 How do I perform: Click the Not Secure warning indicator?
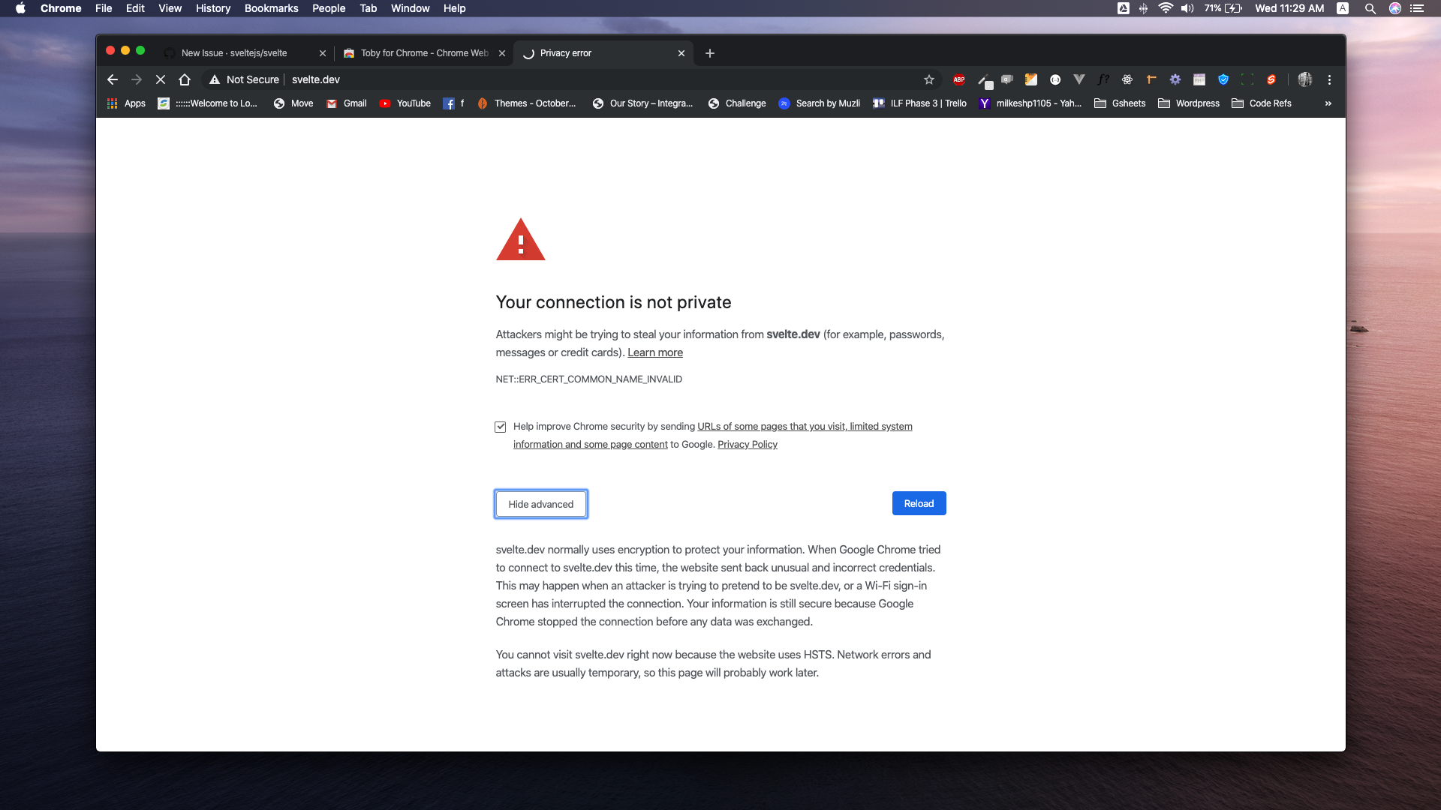(x=244, y=79)
